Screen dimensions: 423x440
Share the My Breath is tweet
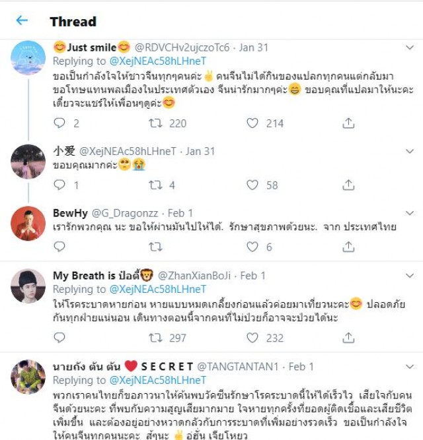pos(348,338)
